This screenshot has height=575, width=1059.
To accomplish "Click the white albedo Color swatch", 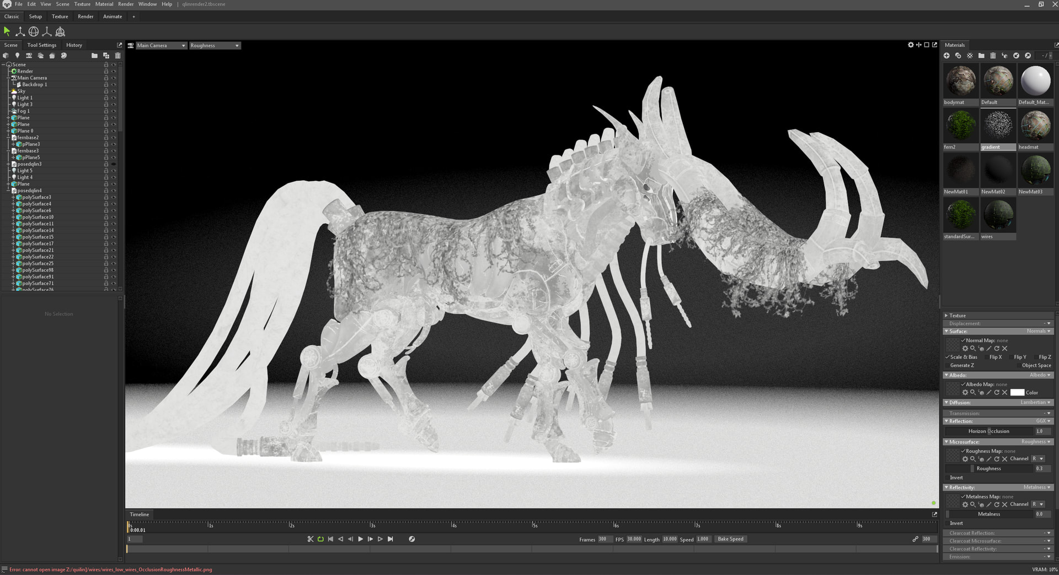I will pos(1017,393).
